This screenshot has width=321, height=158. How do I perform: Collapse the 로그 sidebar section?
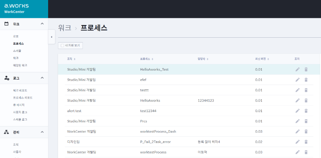pos(42,78)
